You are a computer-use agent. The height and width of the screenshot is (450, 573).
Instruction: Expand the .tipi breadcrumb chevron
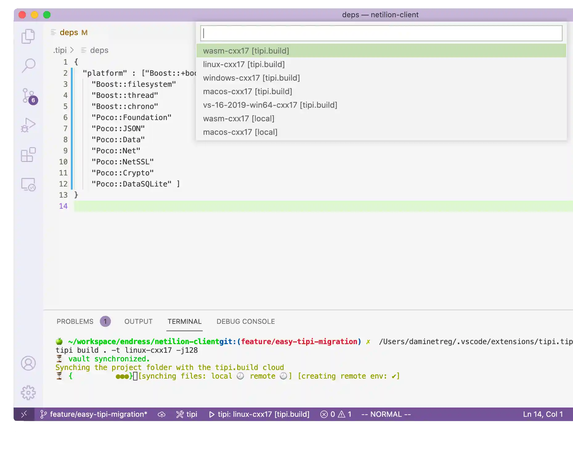coord(72,50)
